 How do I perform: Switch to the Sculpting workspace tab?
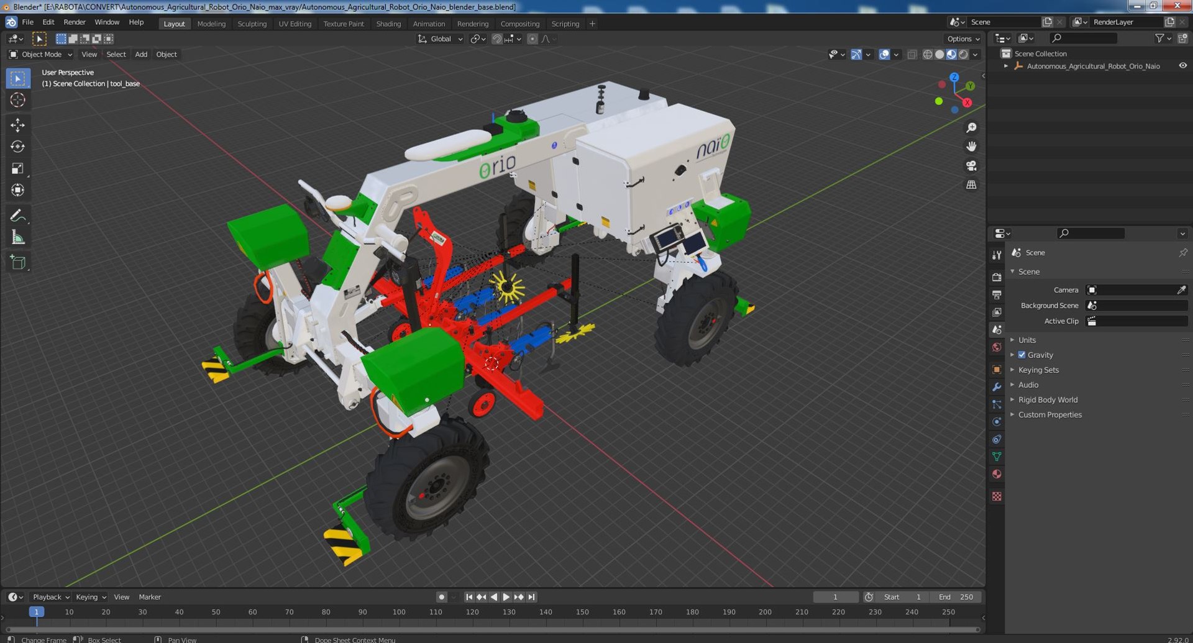[252, 24]
